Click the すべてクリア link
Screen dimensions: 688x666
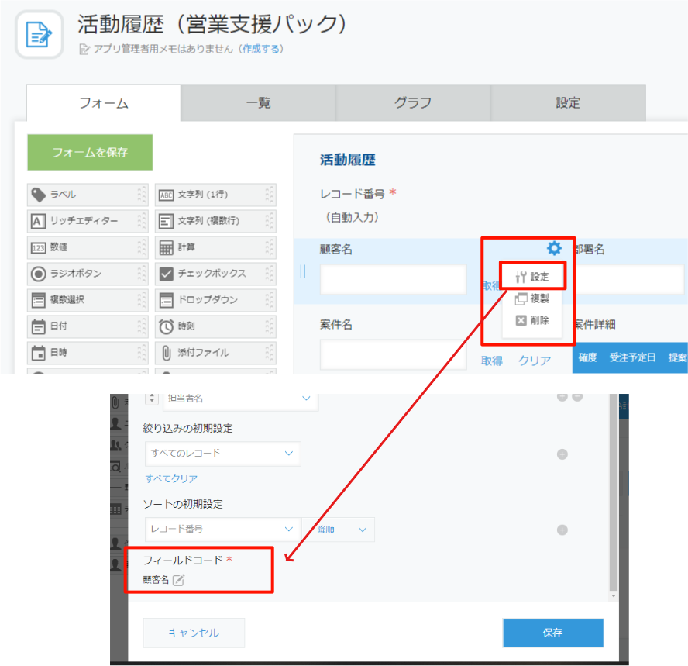(171, 478)
